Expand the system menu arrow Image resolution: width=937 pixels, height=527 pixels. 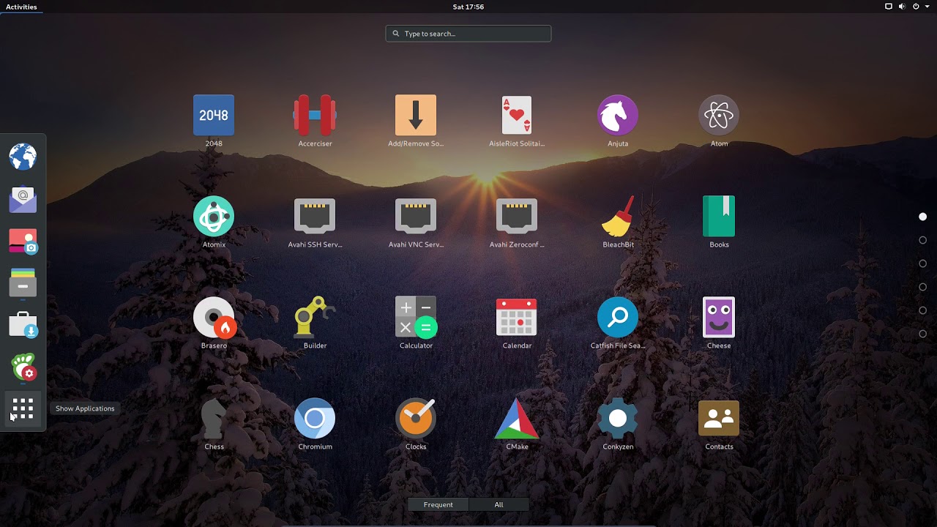point(926,7)
